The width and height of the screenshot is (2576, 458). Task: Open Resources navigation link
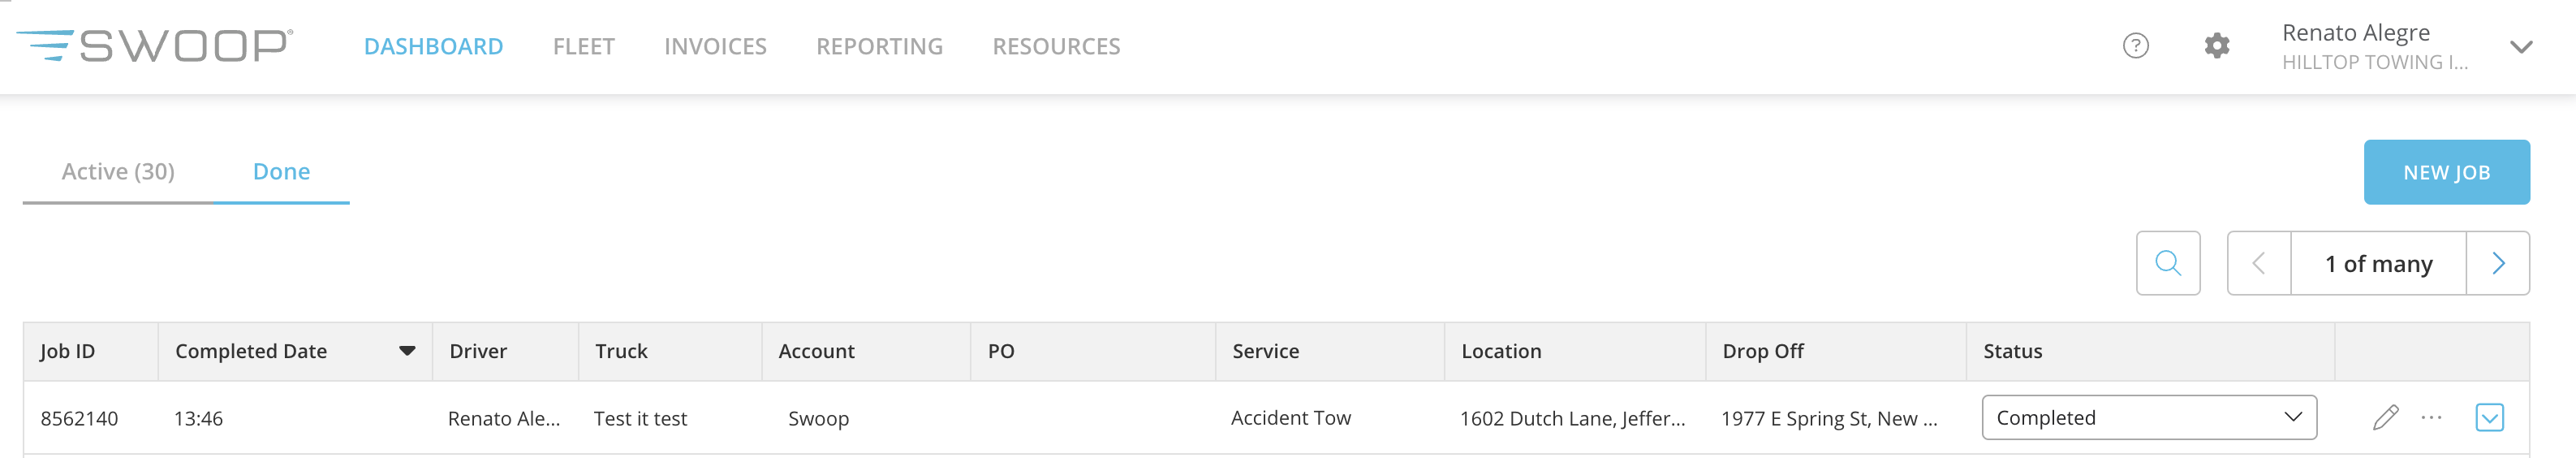pos(1056,47)
